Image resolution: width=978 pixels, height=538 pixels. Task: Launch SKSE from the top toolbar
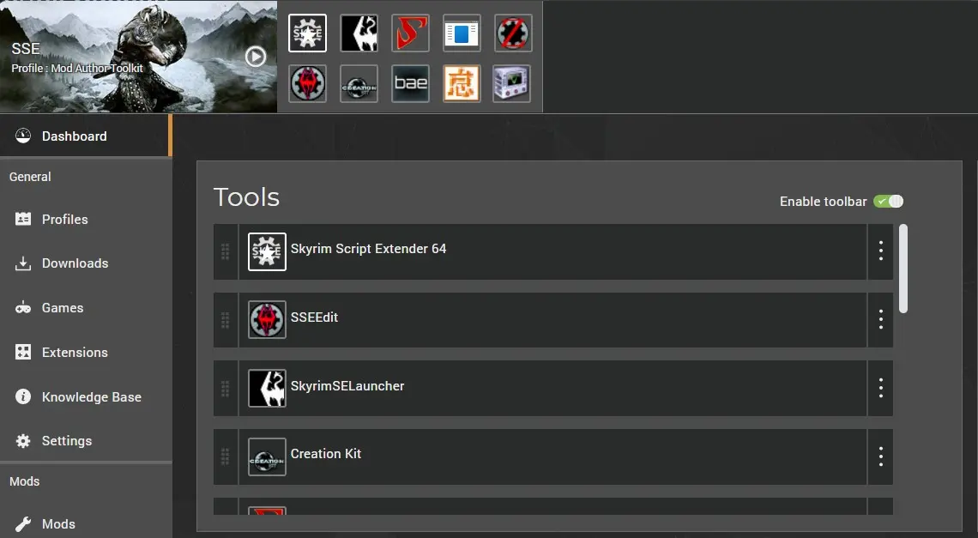pyautogui.click(x=307, y=33)
